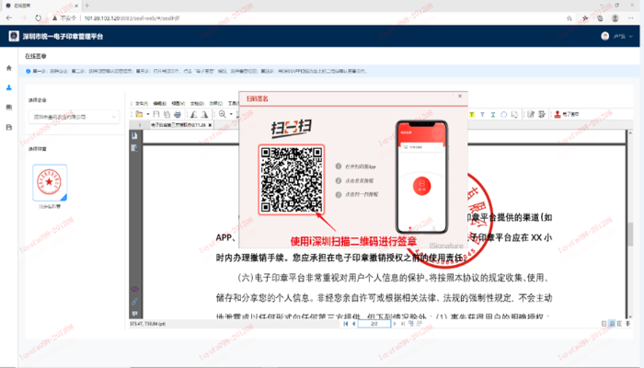Click the circle shape annotation tool
644x368 pixels.
[x=503, y=115]
